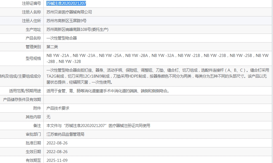Click the 附件 label
Image resolution: width=273 pixels, height=163 pixels.
pos(37,108)
